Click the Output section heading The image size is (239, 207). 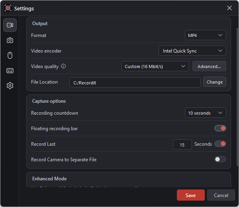(40, 23)
